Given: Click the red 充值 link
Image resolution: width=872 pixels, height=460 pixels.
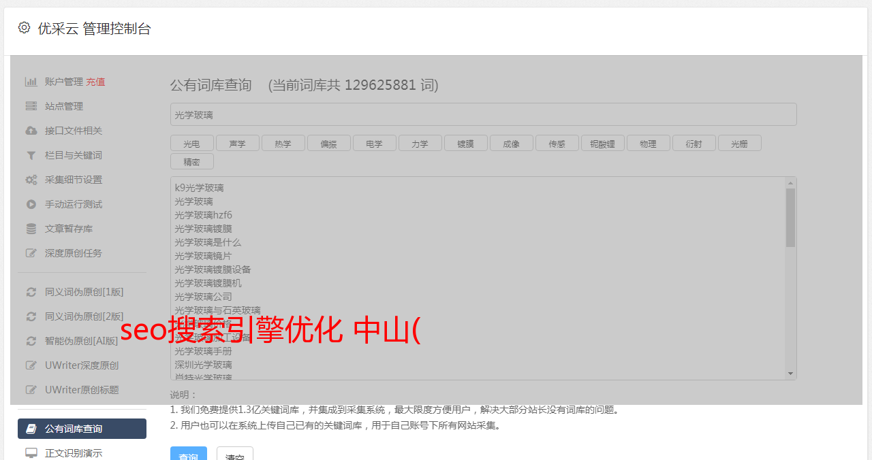Looking at the screenshot, I should (95, 82).
